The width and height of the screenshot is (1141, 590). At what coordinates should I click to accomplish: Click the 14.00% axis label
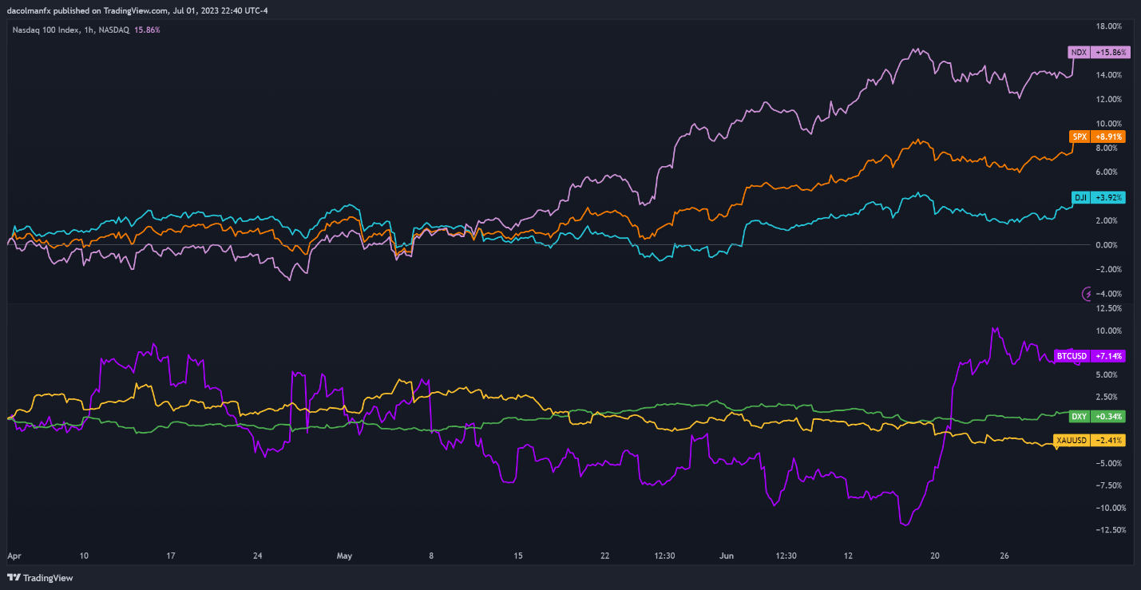tap(1109, 75)
